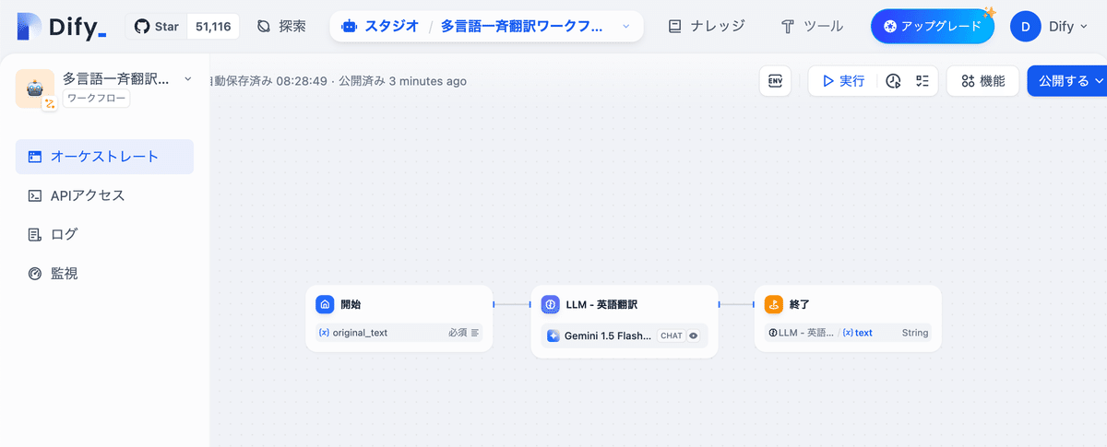
Task: Open the GitHub Star button
Action: point(156,27)
